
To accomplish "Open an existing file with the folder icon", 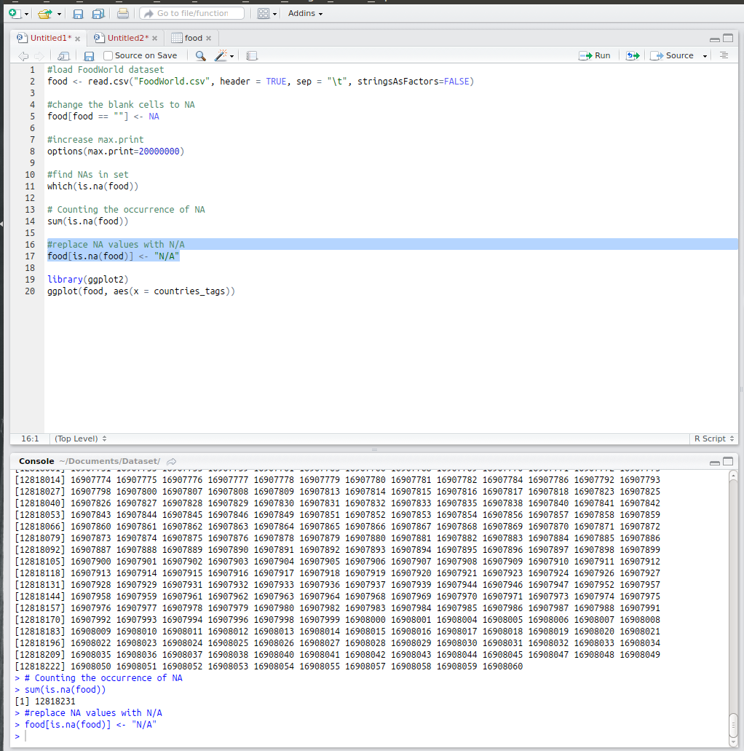I will (x=45, y=14).
